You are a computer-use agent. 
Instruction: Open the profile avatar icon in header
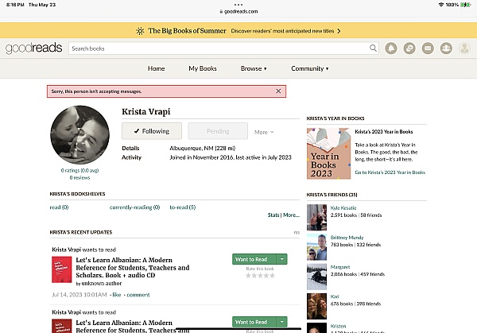pos(464,48)
